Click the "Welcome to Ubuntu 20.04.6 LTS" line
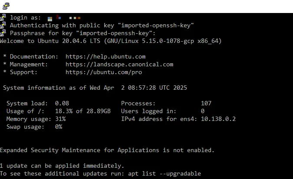This screenshot has height=179, width=293. click(111, 41)
